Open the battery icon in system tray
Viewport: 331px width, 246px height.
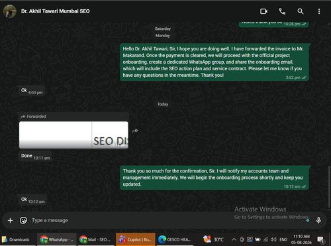coord(258,239)
